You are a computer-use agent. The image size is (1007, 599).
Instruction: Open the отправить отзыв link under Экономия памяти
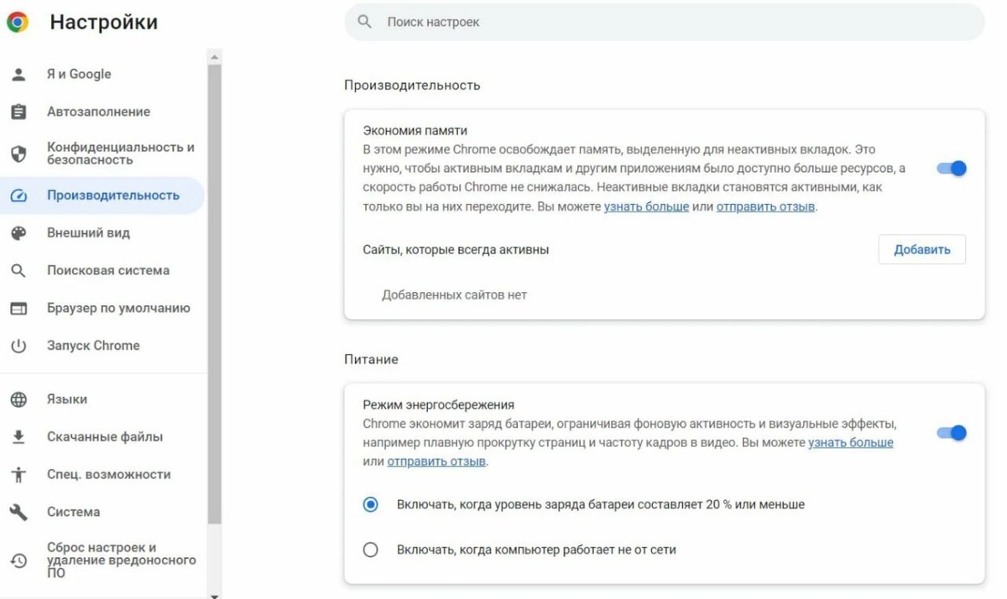(765, 206)
